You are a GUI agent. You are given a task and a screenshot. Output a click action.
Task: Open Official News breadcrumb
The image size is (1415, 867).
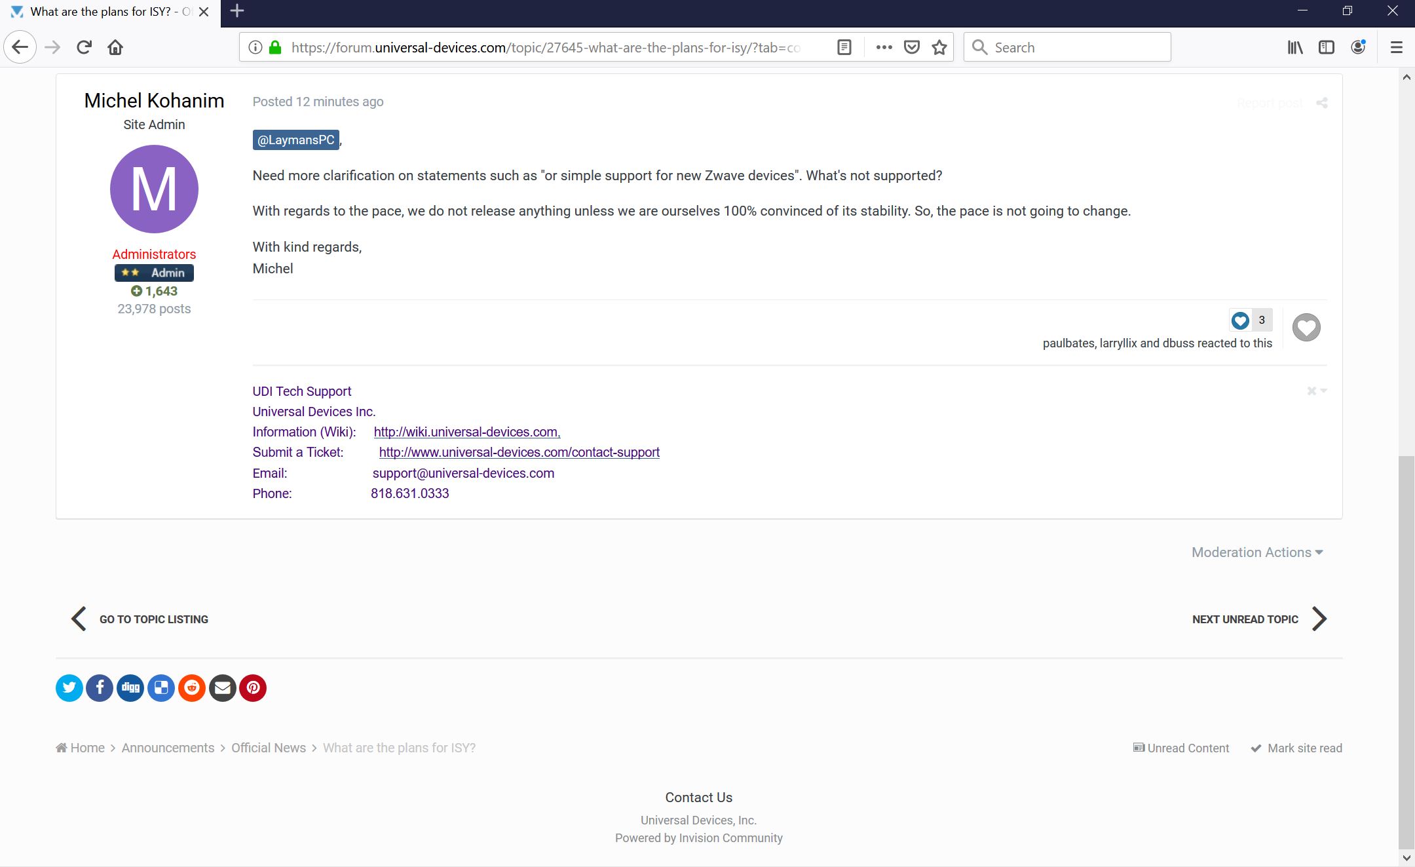click(269, 748)
